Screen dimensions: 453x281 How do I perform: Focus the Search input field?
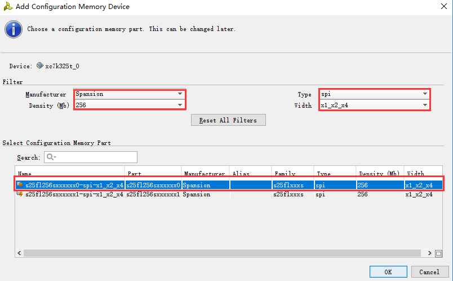click(x=91, y=157)
